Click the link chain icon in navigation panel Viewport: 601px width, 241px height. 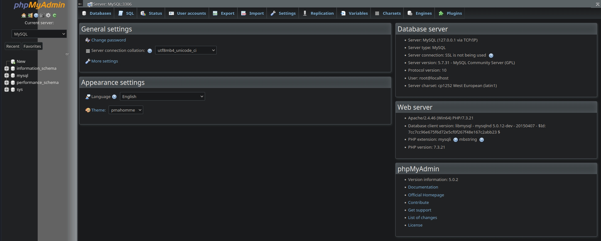coord(67,54)
